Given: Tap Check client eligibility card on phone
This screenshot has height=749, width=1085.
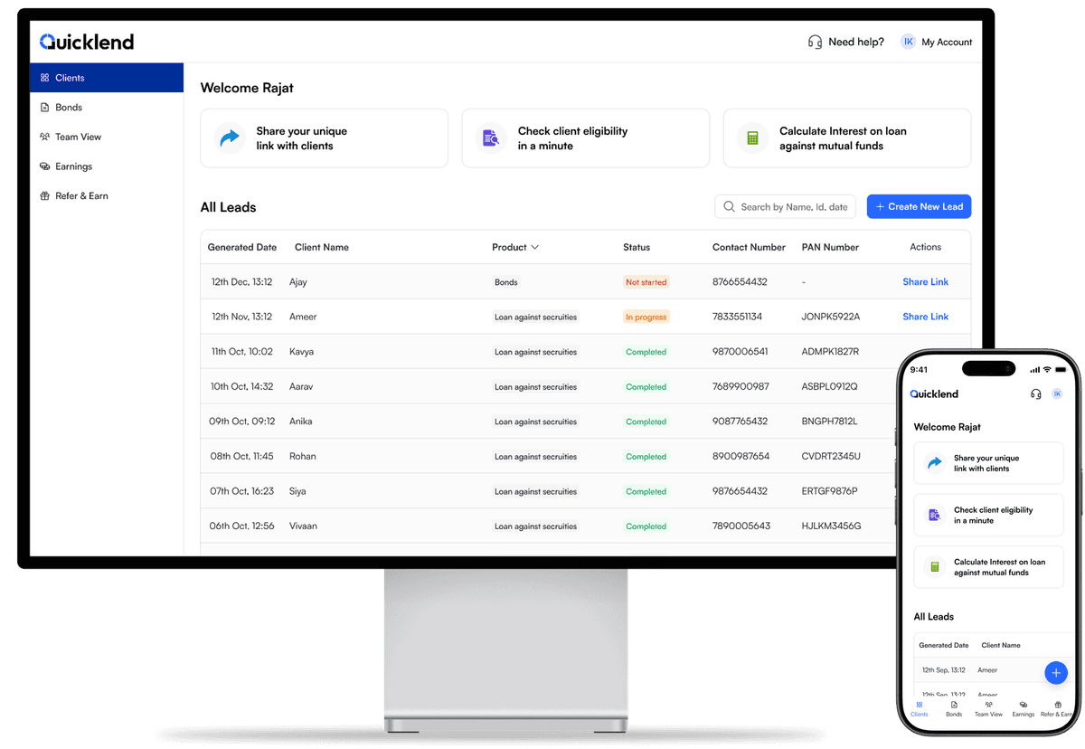Looking at the screenshot, I should 988,515.
